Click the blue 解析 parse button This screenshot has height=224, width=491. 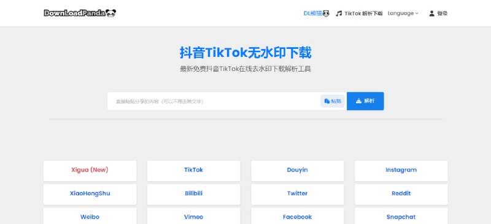coord(365,101)
